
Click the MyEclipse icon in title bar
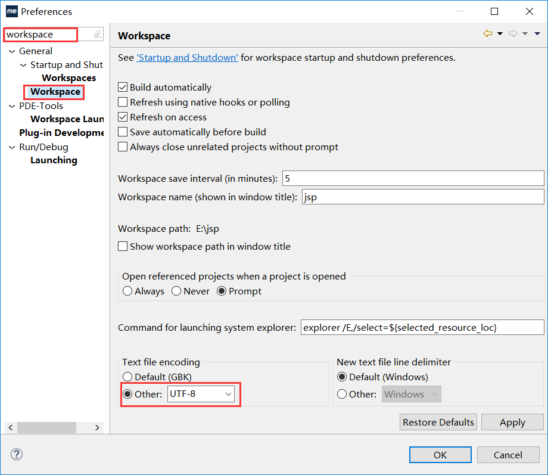(x=11, y=11)
